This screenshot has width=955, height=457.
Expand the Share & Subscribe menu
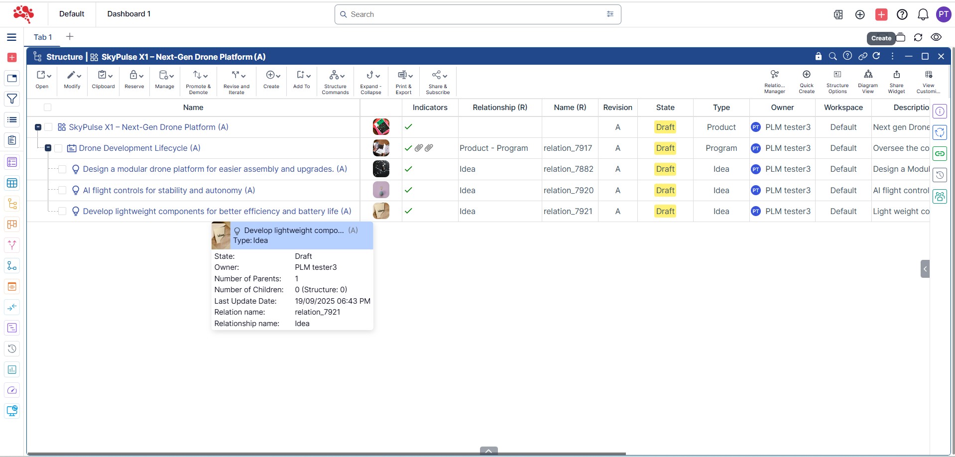tap(438, 81)
